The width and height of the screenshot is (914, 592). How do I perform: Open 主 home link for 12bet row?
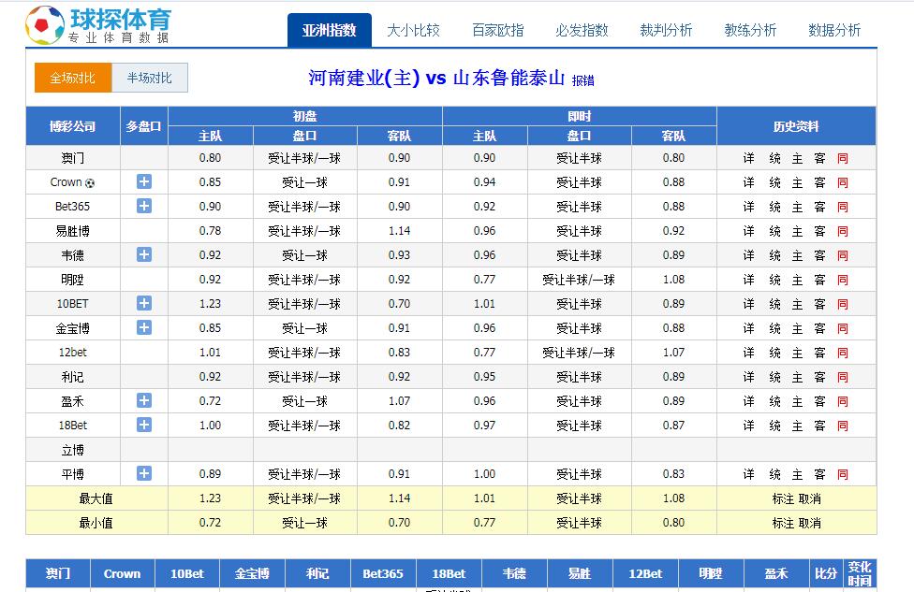[798, 353]
